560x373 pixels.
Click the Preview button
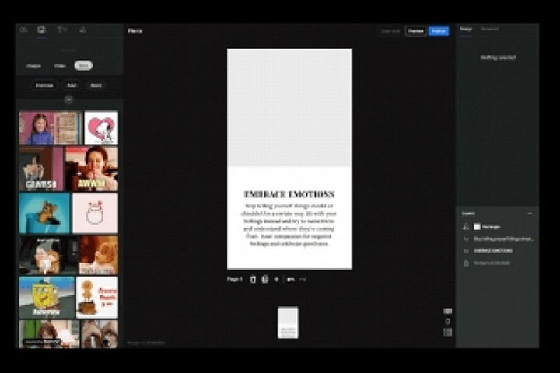pyautogui.click(x=415, y=31)
